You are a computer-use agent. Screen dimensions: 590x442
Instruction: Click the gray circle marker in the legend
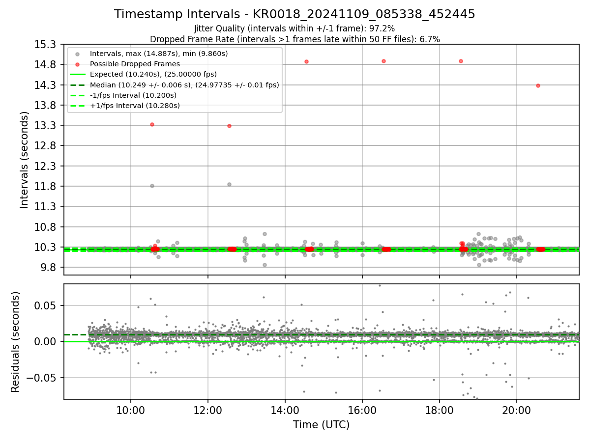[77, 54]
